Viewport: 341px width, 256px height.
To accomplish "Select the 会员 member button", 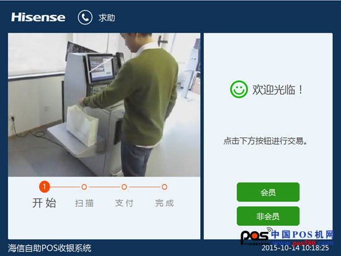I will tap(268, 192).
